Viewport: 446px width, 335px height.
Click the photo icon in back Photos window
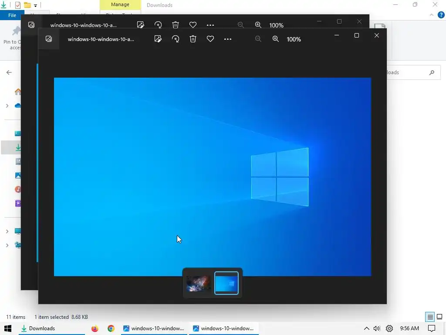point(31,25)
